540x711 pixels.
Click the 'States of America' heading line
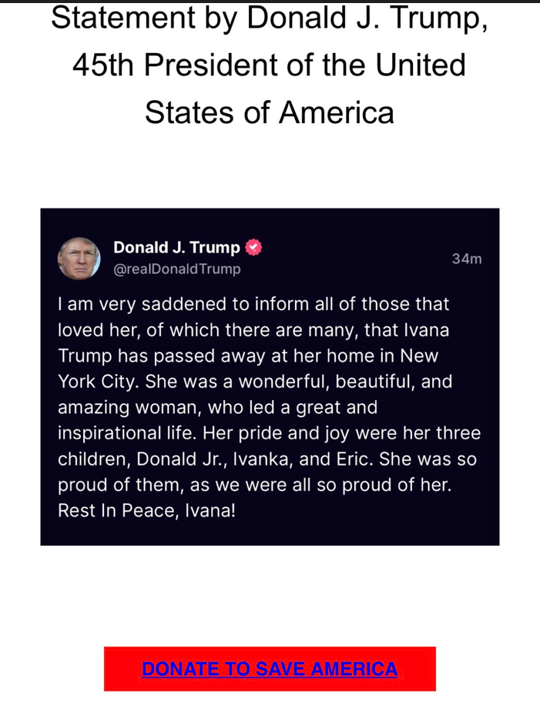coord(270,112)
